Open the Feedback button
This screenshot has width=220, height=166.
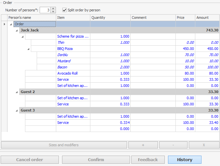coord(148,160)
